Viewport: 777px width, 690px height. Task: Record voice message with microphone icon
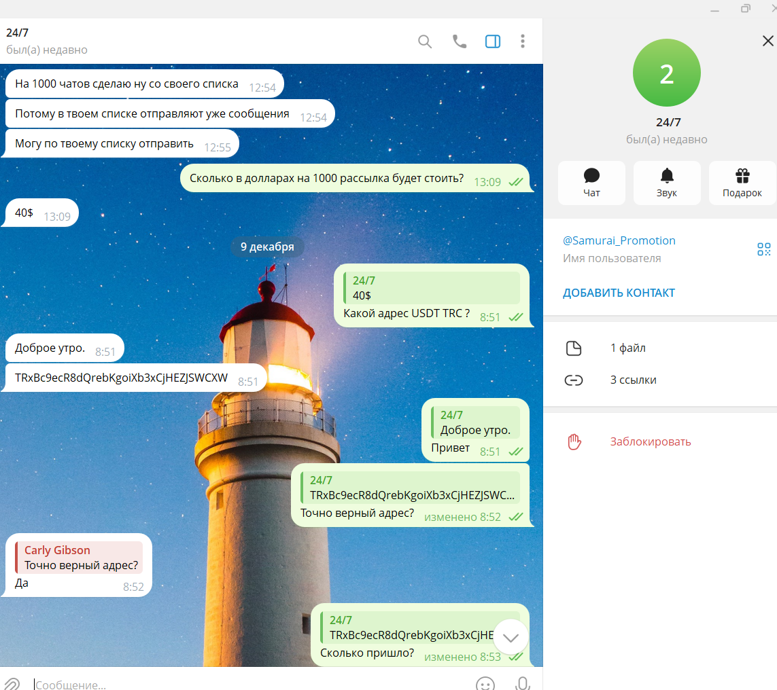click(521, 685)
